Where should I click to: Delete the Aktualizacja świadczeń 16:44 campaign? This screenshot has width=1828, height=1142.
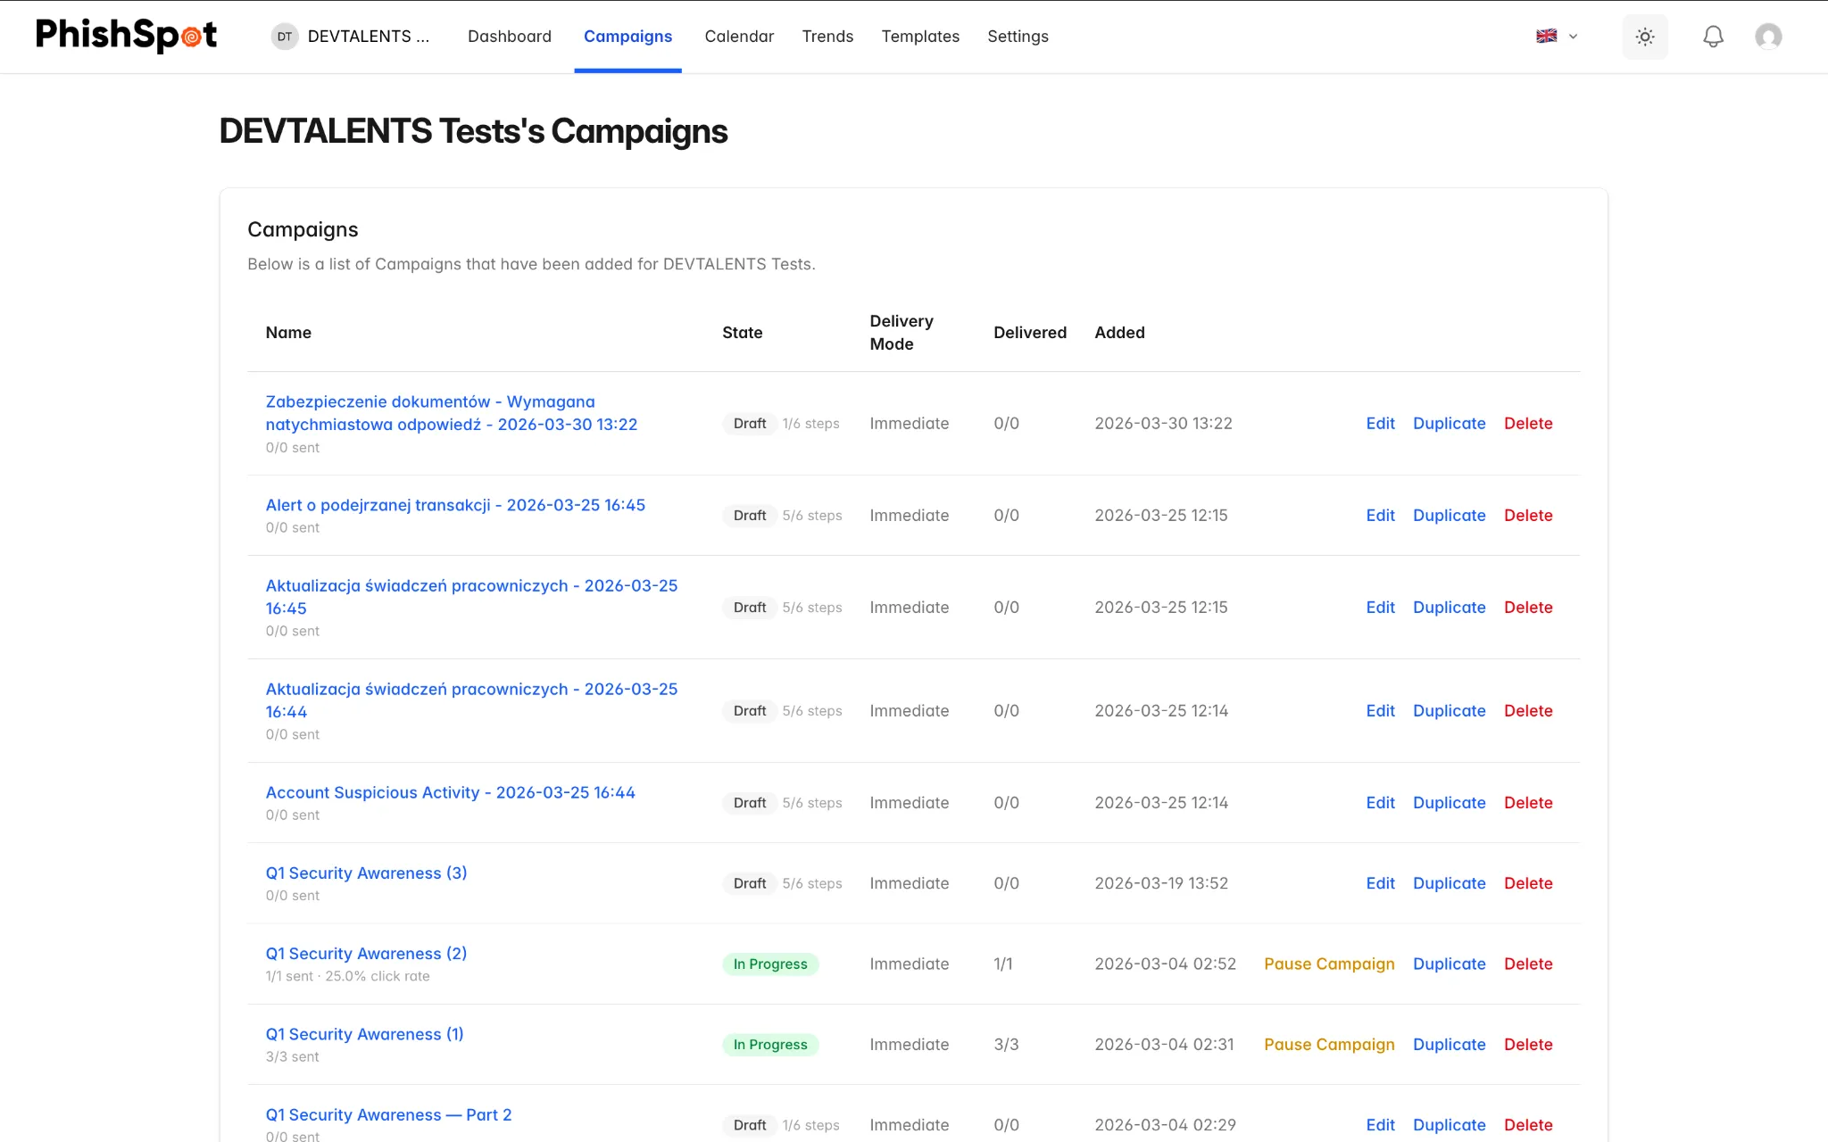[1528, 710]
